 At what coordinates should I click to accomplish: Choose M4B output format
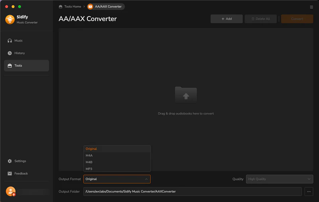tap(117, 162)
